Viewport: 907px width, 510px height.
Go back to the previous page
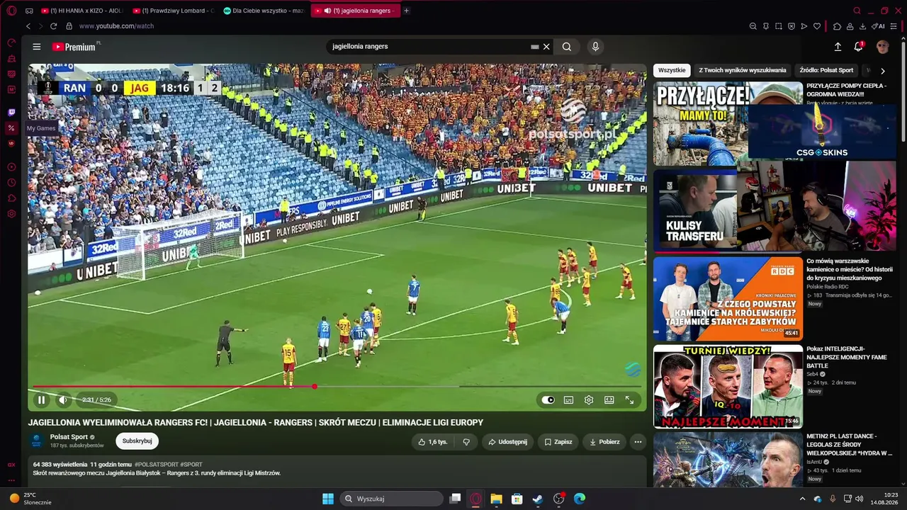[28, 26]
